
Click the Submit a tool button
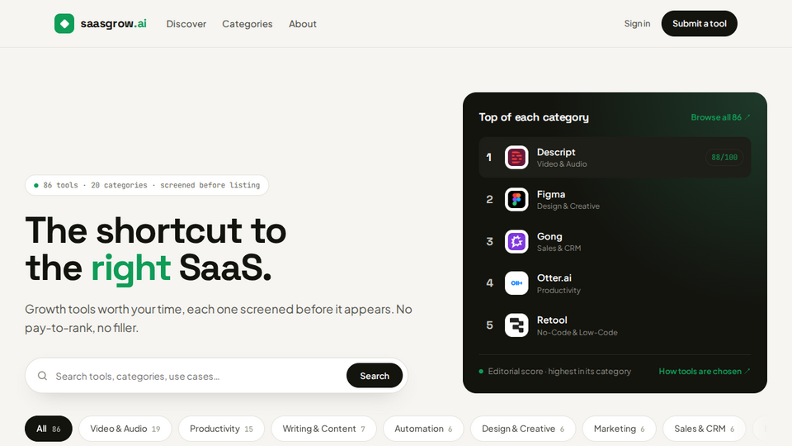click(x=699, y=24)
